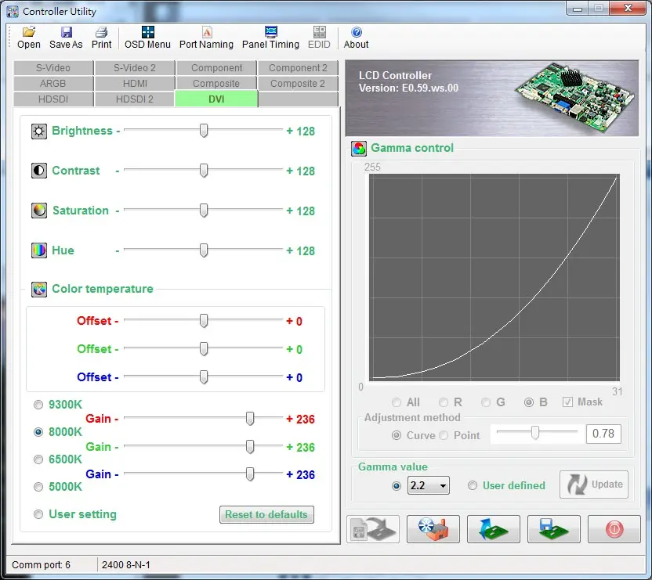Click the save-to-board floppy icon button
This screenshot has width=652, height=580.
click(x=554, y=529)
